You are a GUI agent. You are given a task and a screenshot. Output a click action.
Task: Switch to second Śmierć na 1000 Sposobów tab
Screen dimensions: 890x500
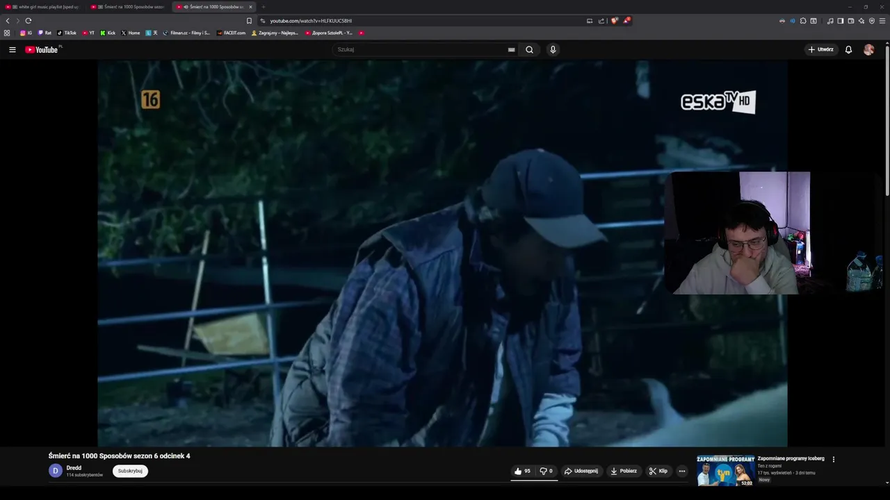click(129, 7)
